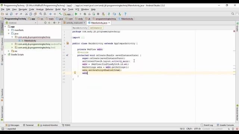Debug app using the bug icon
Viewport: 239px width, 134px height.
pyautogui.click(x=85, y=14)
